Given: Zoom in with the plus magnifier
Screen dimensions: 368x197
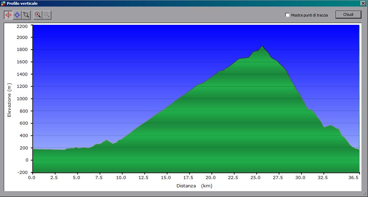Looking at the screenshot, I should coord(38,15).
